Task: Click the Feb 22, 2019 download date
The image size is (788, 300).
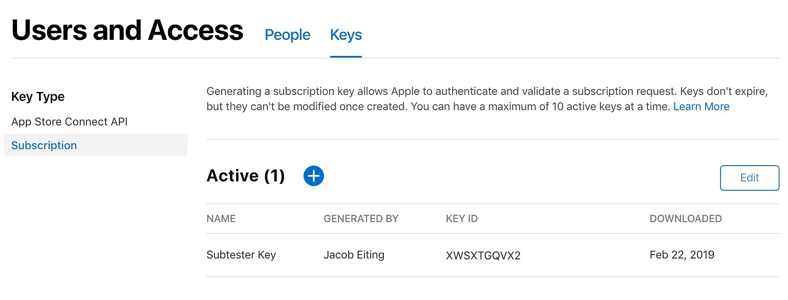Action: click(x=682, y=255)
